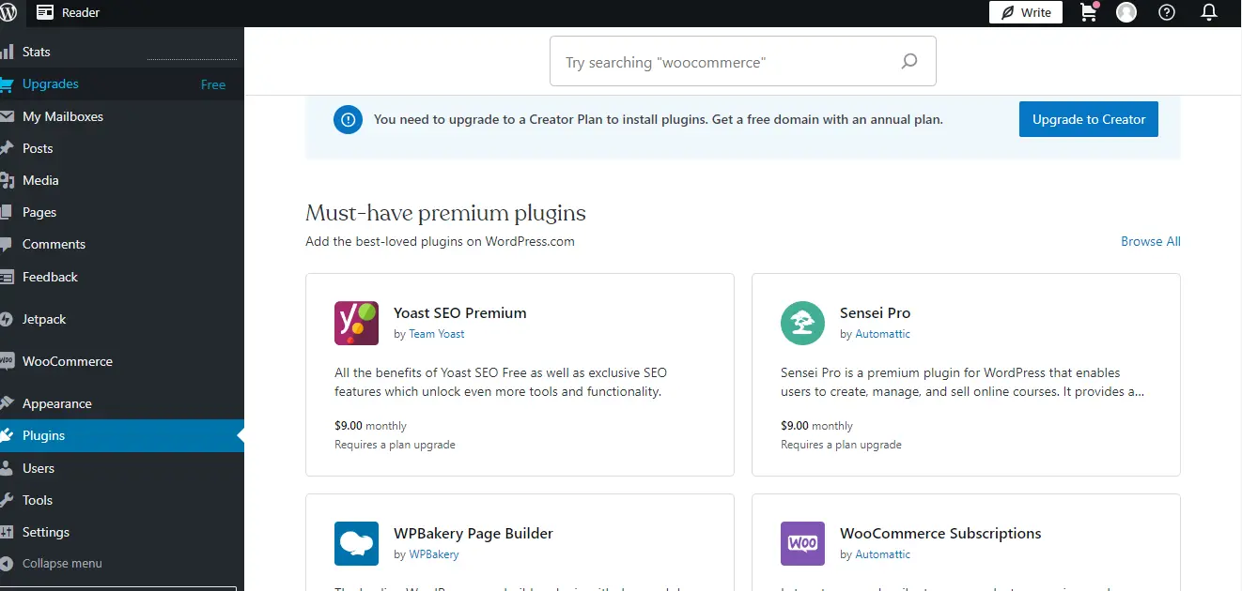Click the info icon in upgrade notice
Image resolution: width=1242 pixels, height=591 pixels.
tap(348, 119)
